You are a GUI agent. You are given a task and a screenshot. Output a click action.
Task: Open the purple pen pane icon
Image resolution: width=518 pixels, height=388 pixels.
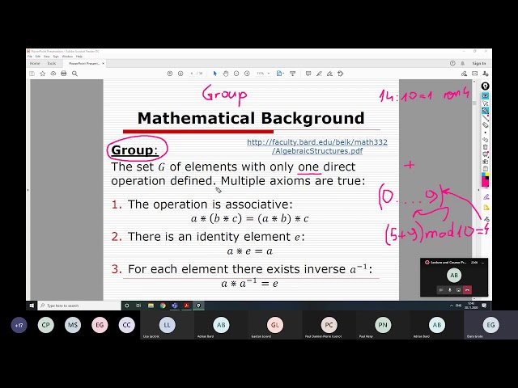coord(486,197)
